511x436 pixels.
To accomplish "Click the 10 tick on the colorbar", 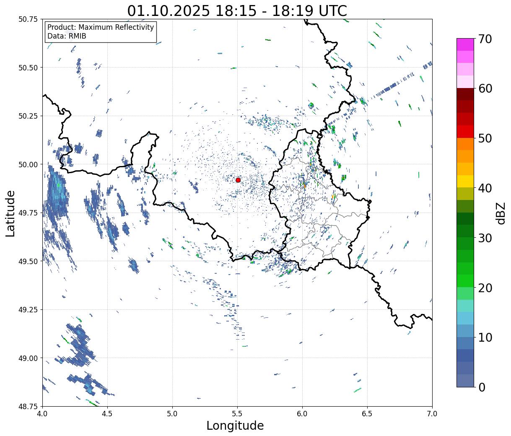I will 485,337.
